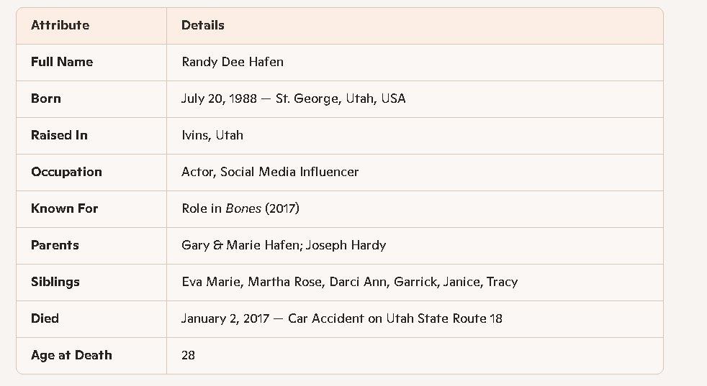Click the name Randy Dee Hafen
707x386 pixels.
pos(233,62)
